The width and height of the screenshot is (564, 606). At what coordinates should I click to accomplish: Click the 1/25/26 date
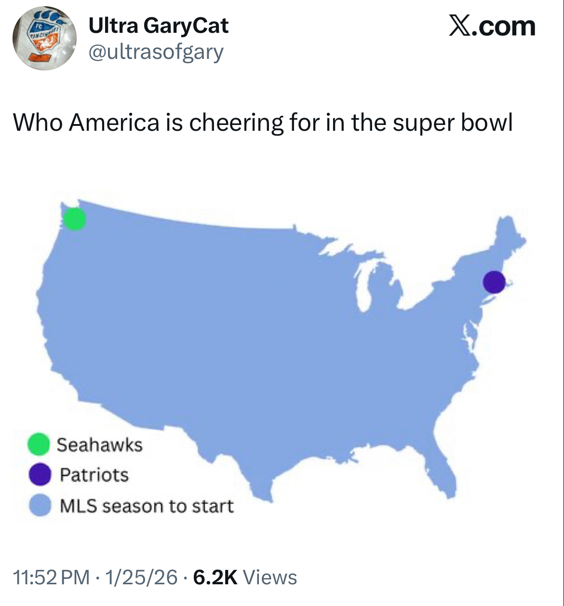tap(141, 577)
